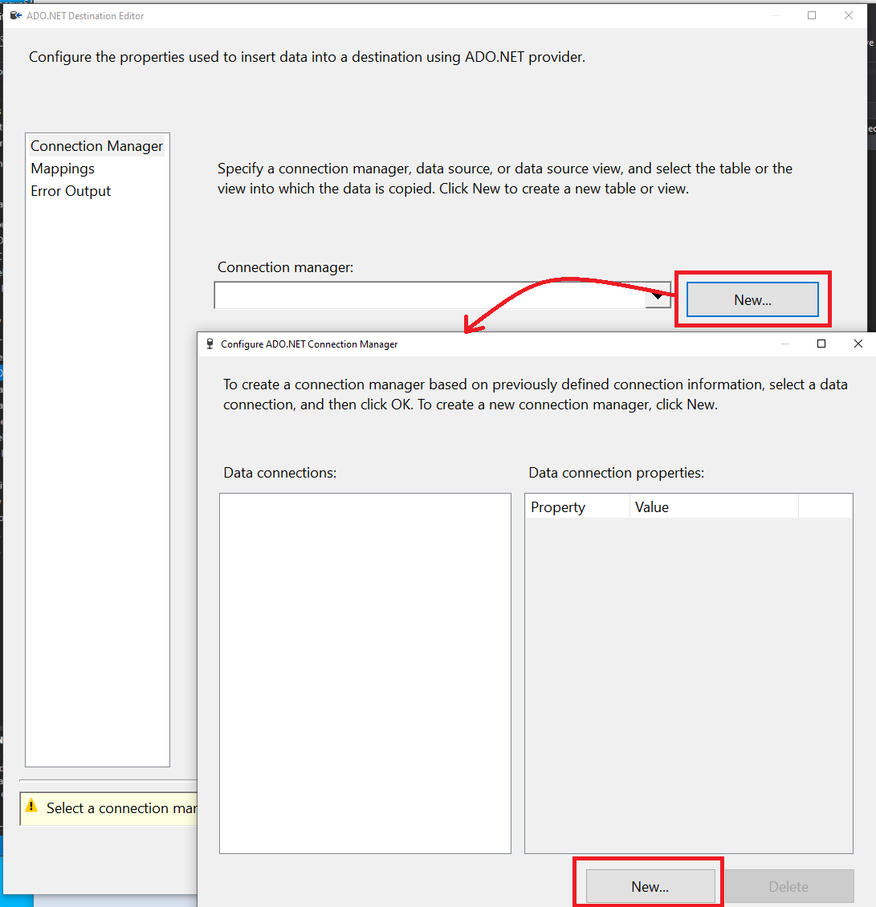Click New button beside Connection manager dropdown
Viewport: 876px width, 907px height.
752,299
